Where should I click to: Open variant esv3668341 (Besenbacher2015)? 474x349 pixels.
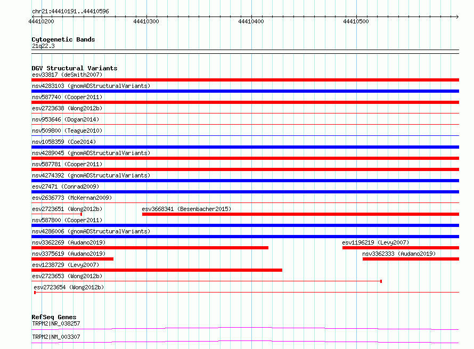(186, 209)
